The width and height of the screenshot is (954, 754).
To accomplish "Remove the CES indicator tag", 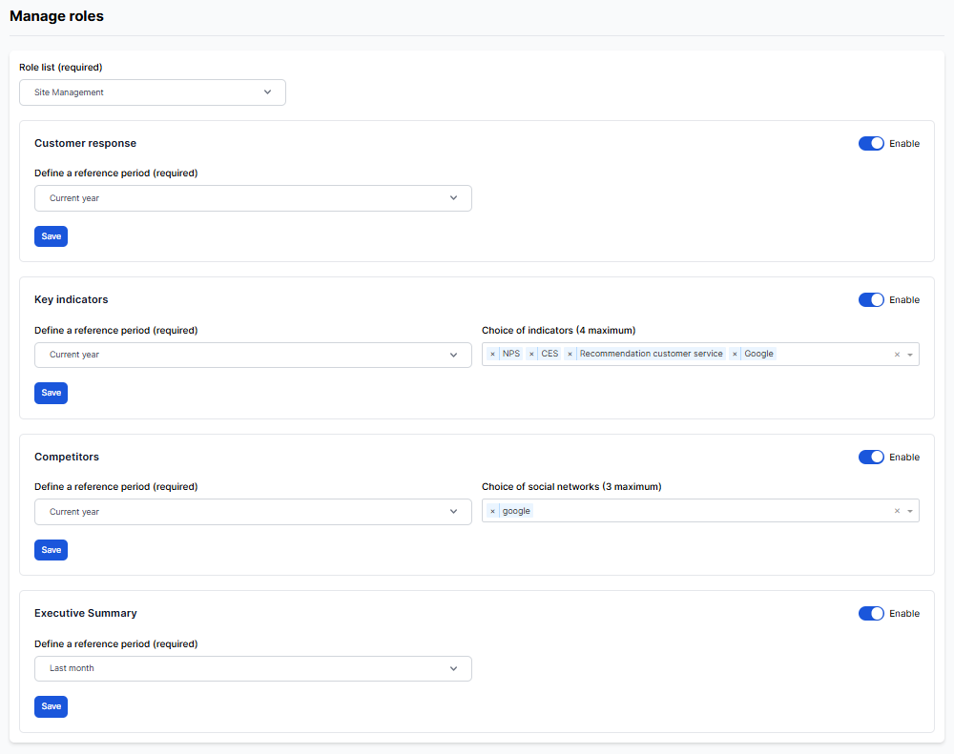I will (x=530, y=354).
